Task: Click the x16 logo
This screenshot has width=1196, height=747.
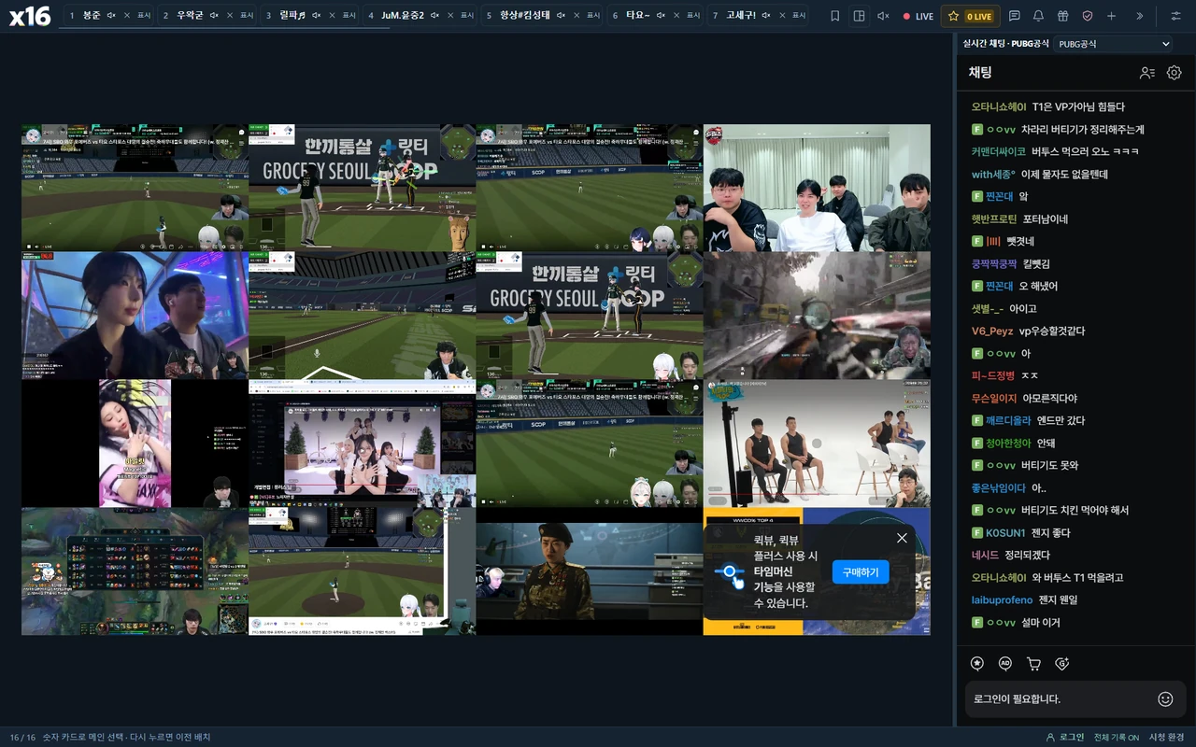Action: 30,16
